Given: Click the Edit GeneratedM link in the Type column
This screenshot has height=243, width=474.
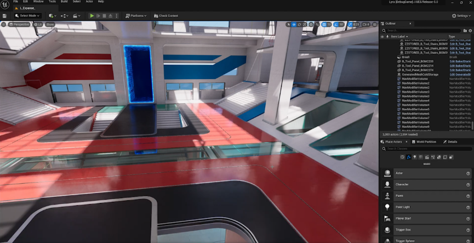Looking at the screenshot, I should click(x=460, y=75).
